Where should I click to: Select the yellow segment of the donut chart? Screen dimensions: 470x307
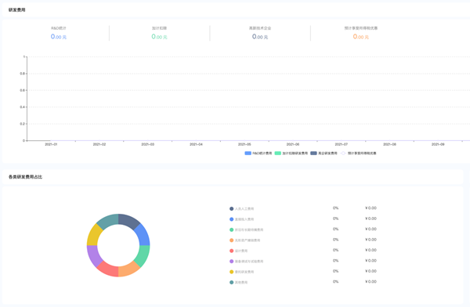point(94,235)
